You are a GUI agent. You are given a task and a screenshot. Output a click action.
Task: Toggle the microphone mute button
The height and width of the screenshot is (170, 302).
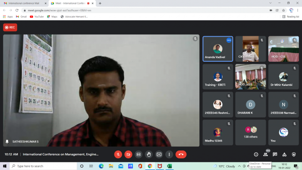point(118,154)
